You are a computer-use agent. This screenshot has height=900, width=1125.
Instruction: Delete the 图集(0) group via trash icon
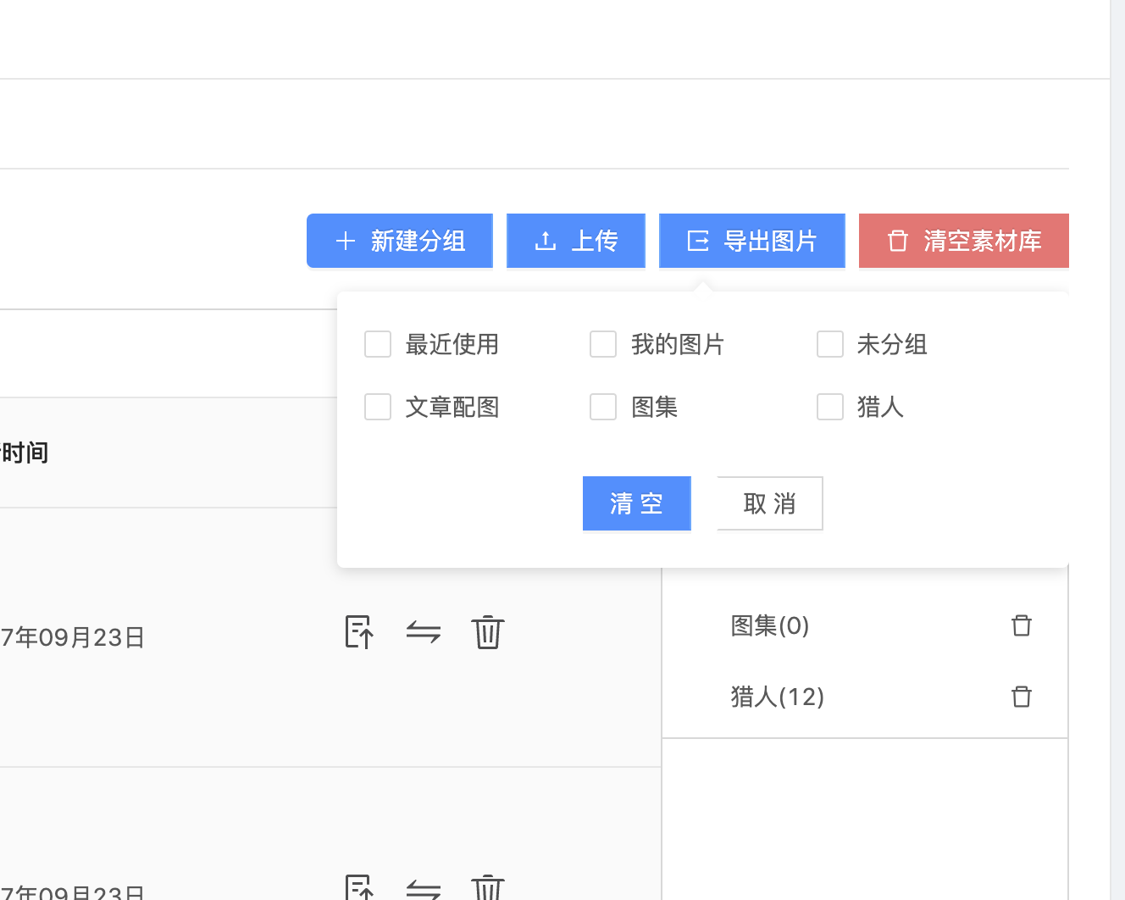[x=1022, y=625]
